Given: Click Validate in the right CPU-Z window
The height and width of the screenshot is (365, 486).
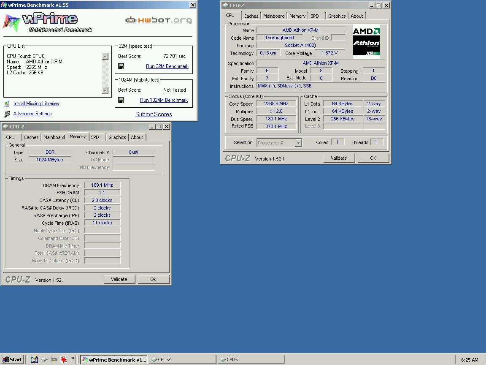Looking at the screenshot, I should tap(339, 158).
